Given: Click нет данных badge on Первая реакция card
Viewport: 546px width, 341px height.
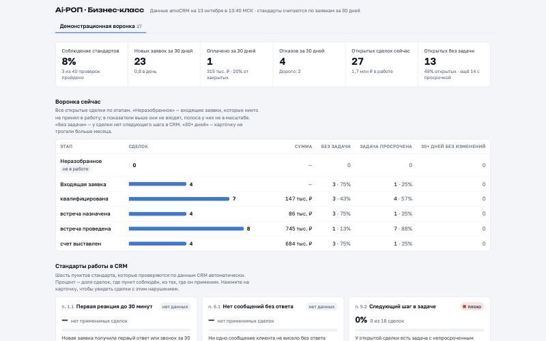Looking at the screenshot, I should tap(175, 306).
